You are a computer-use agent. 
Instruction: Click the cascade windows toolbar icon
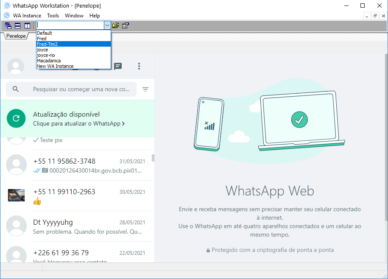[x=8, y=25]
